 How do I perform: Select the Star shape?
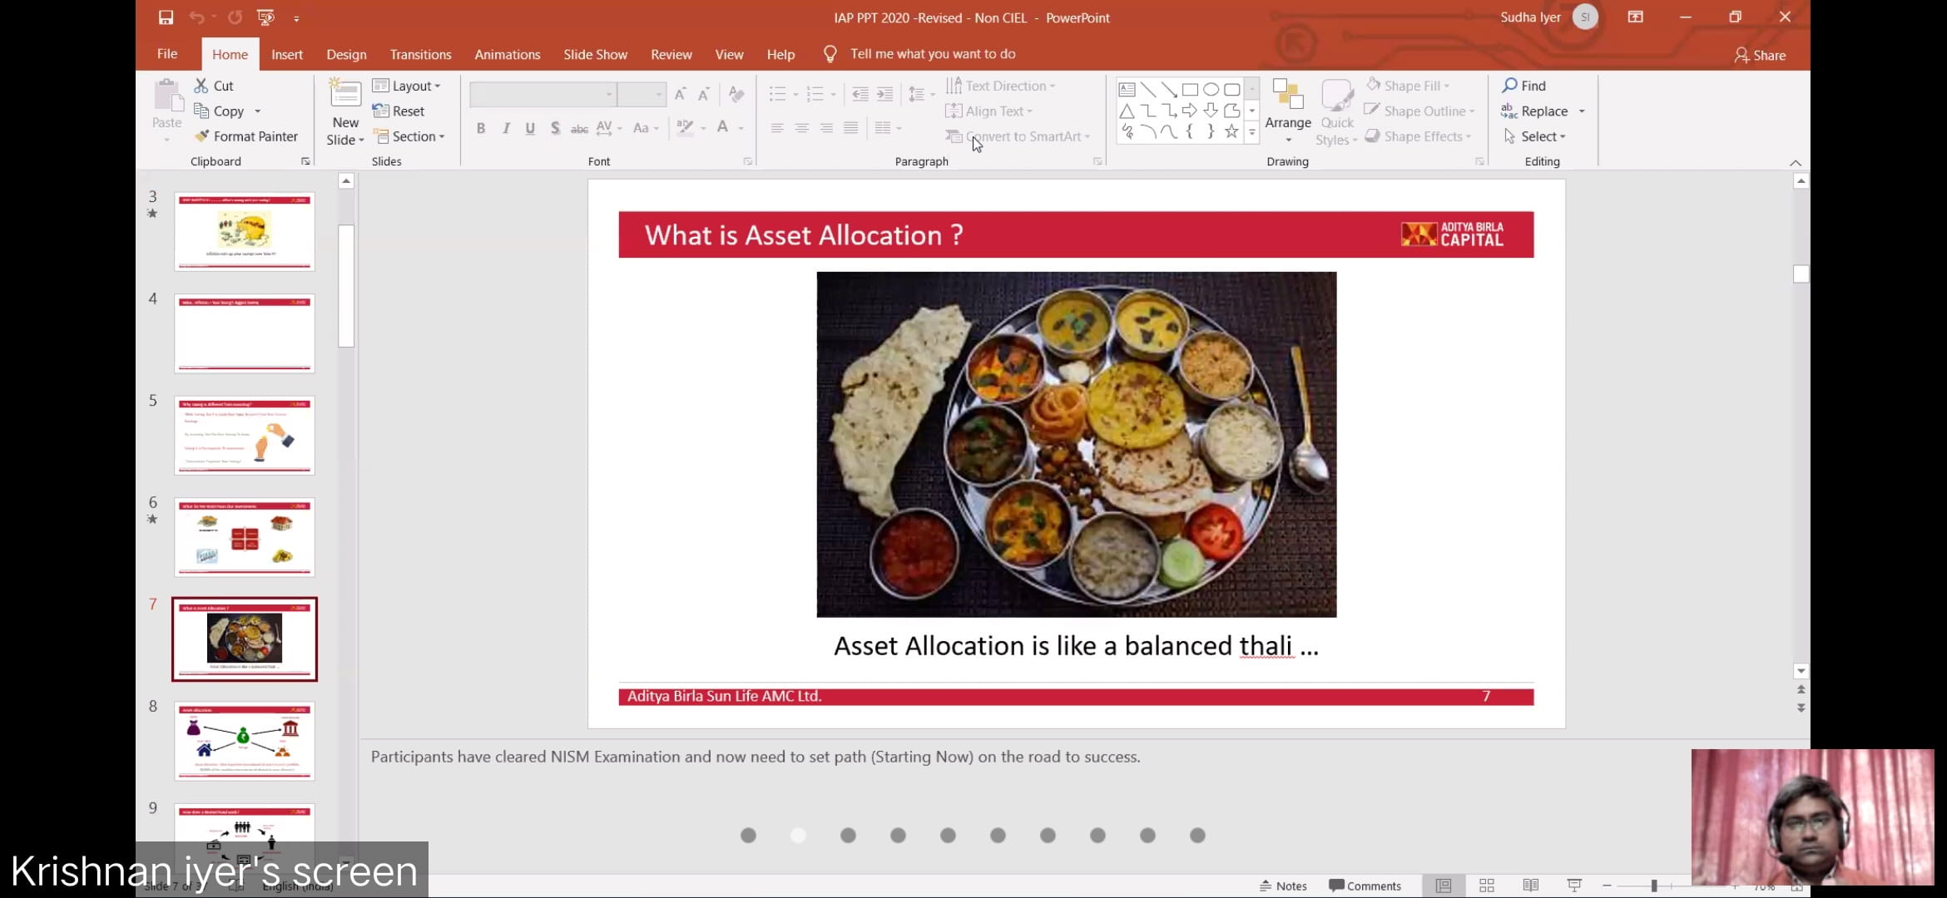pyautogui.click(x=1231, y=131)
